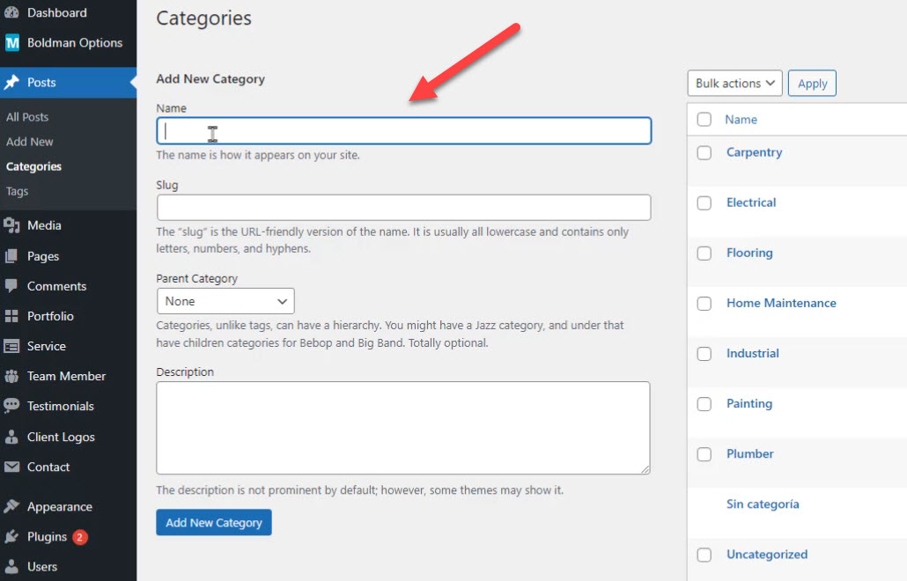Open the Sin categoría category link
Viewport: 907px width, 581px height.
[763, 504]
